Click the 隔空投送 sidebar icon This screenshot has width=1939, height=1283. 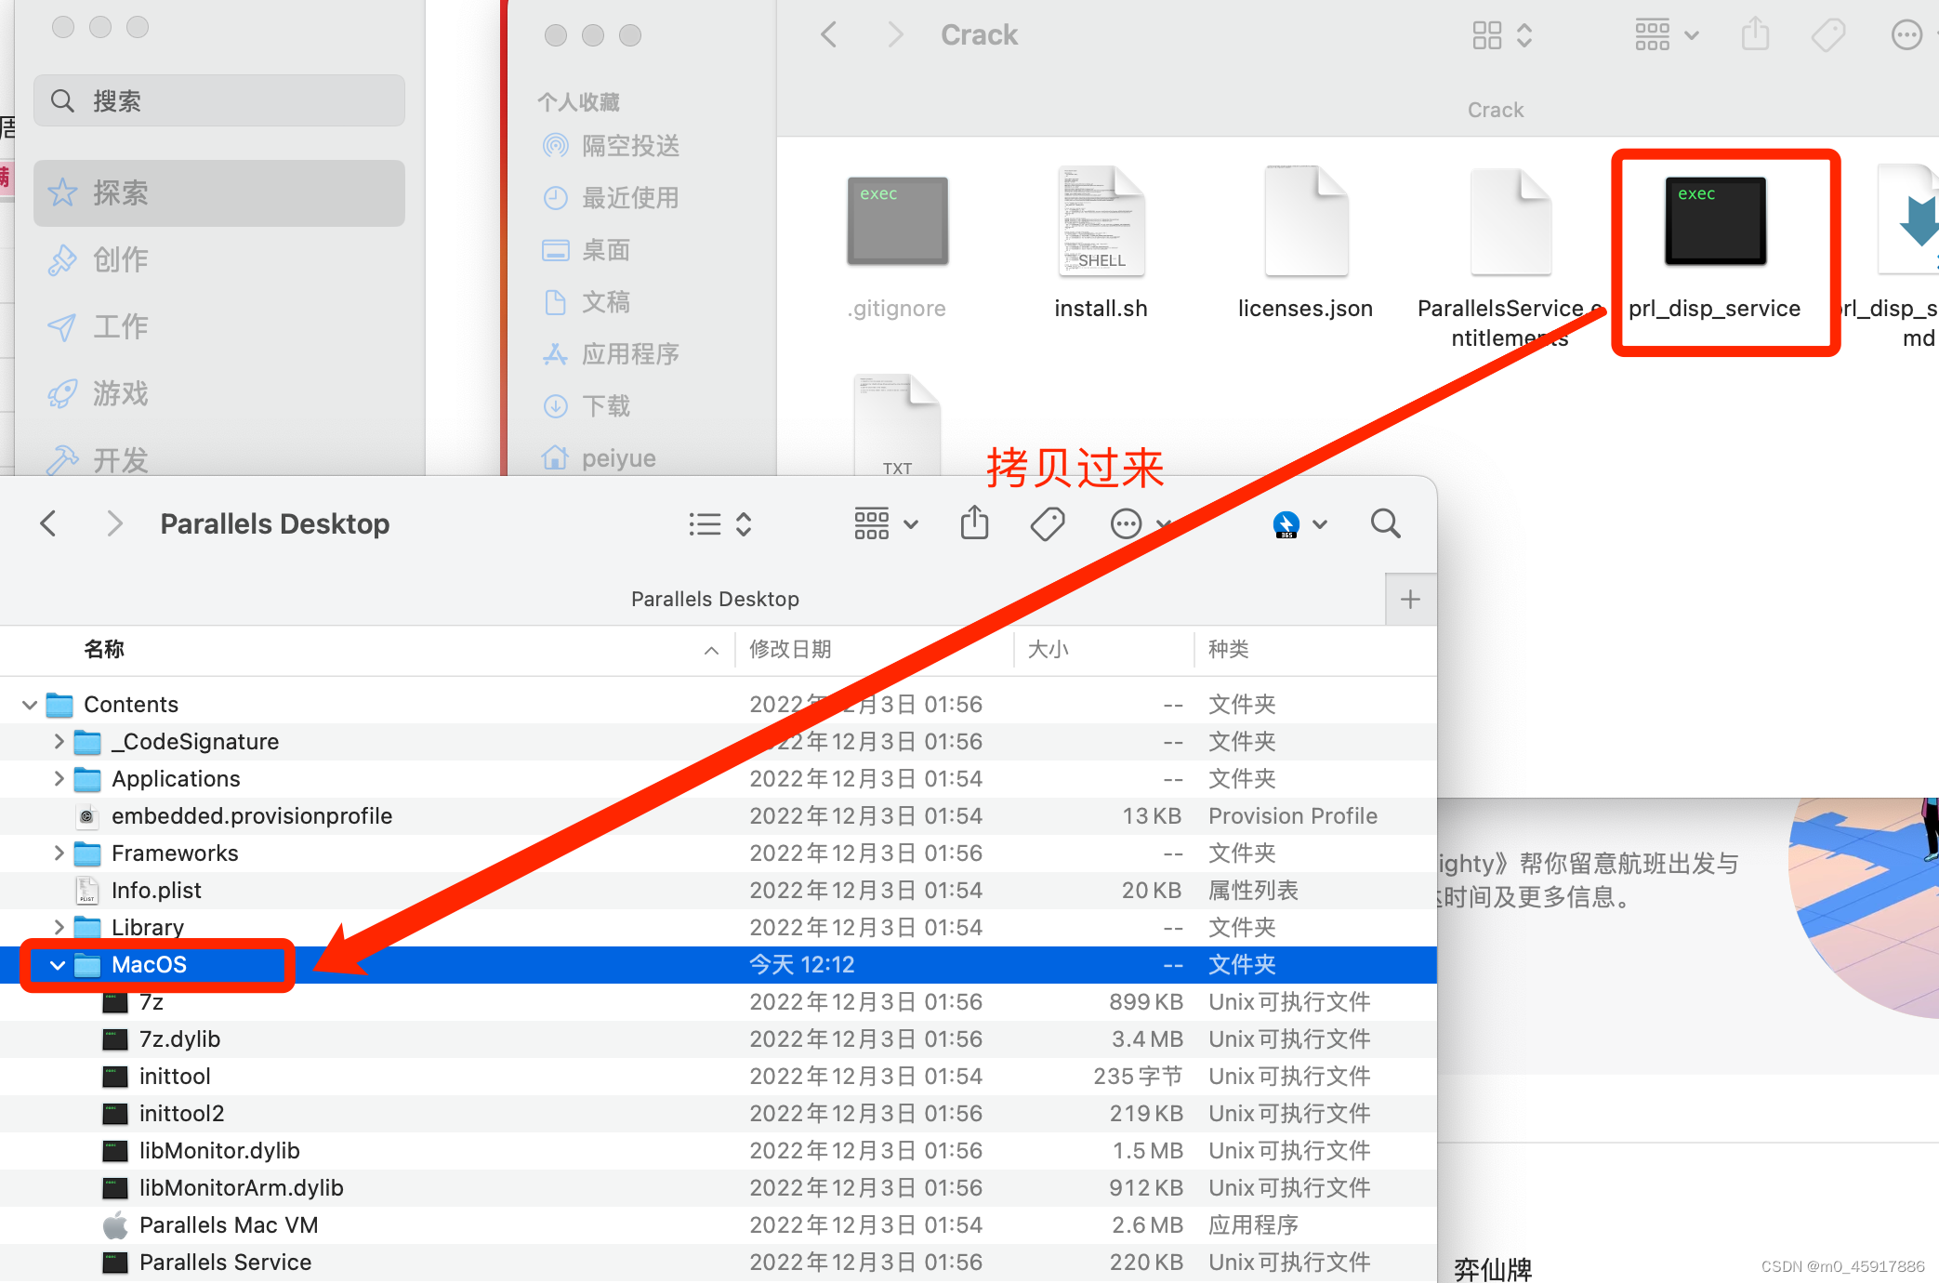556,145
